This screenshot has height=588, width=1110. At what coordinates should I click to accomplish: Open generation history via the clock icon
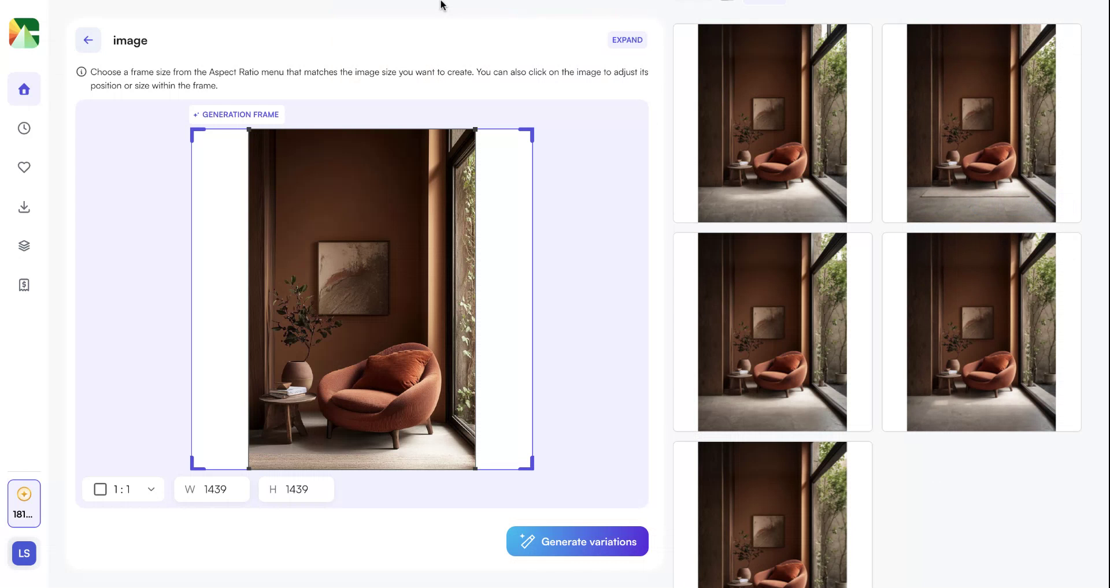[x=24, y=128]
